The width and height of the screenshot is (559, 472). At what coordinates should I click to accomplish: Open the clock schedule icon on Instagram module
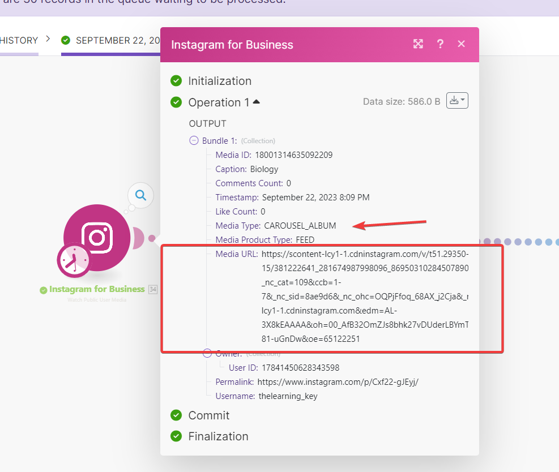coord(74,260)
